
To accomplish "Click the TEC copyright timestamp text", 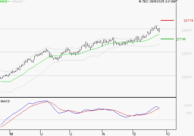I will pyautogui.click(x=158, y=2).
